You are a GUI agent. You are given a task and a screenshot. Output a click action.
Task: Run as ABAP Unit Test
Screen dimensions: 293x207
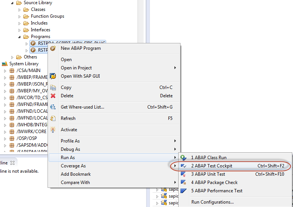click(x=235, y=174)
